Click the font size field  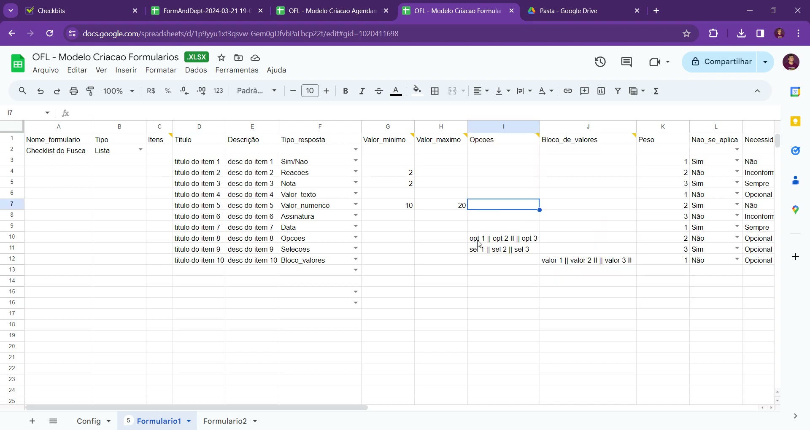[310, 91]
